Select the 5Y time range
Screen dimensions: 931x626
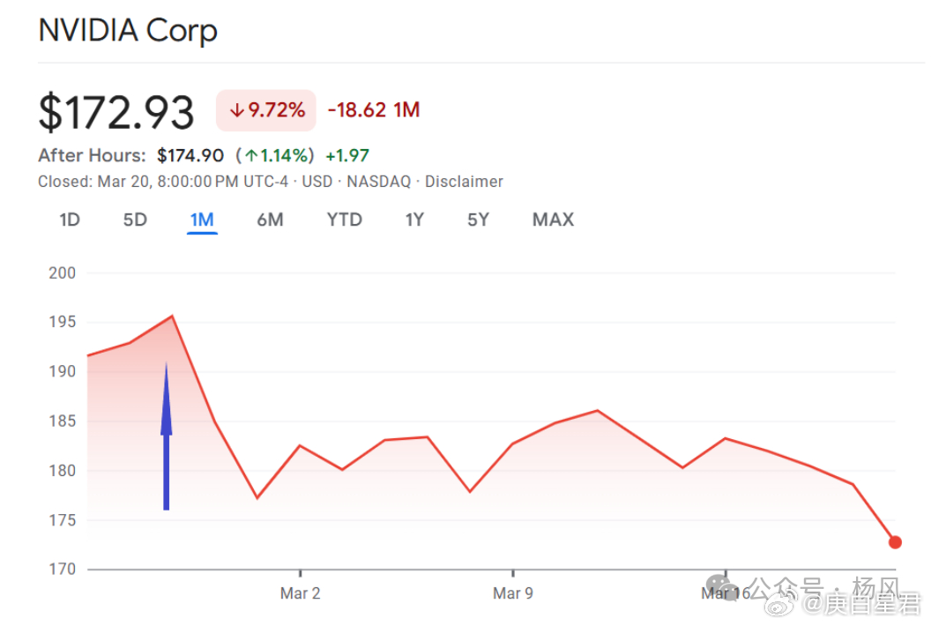(478, 220)
